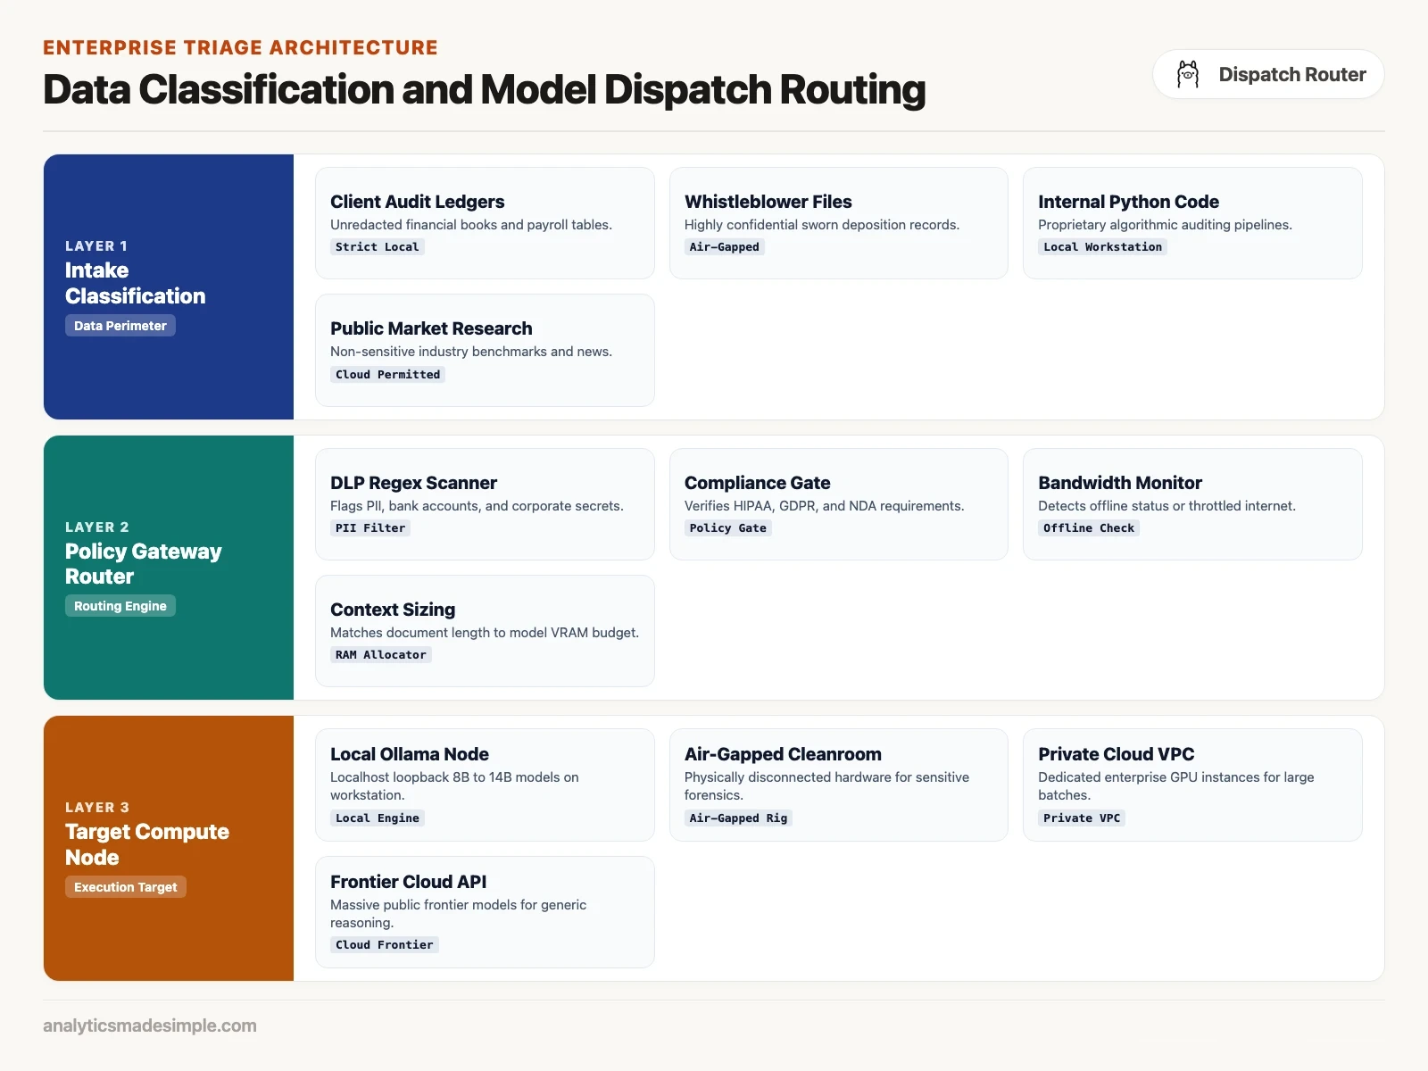Open the Context Sizing heading
1428x1071 pixels.
tap(393, 610)
